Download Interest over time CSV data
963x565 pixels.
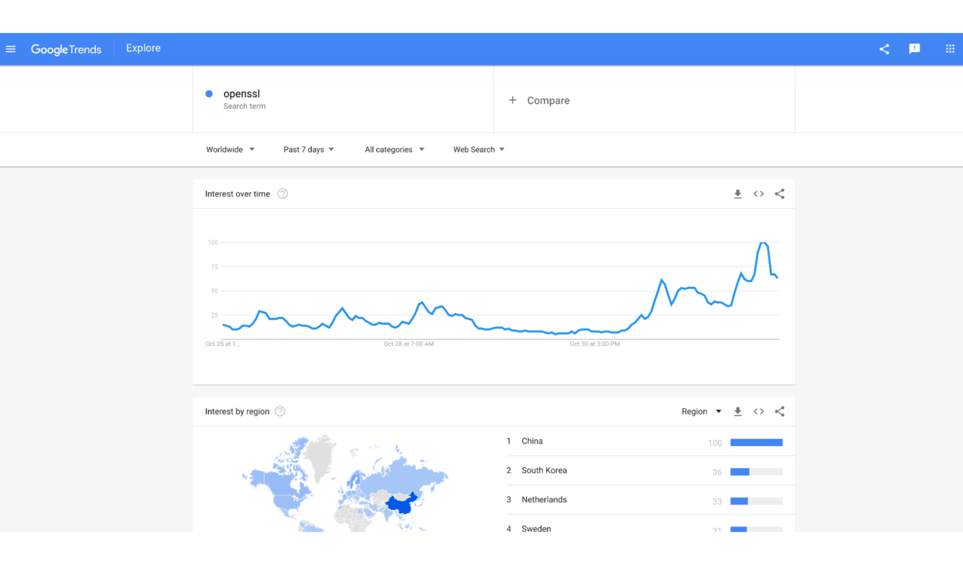point(737,194)
